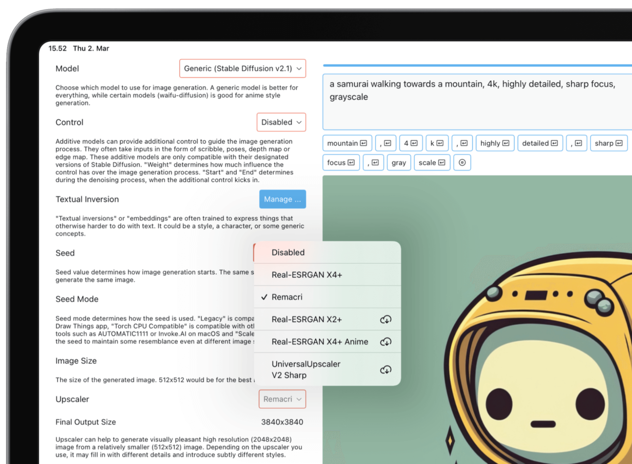Click download icon for Real-ESRGAN X4+ Anime
The width and height of the screenshot is (632, 464).
pyautogui.click(x=386, y=341)
